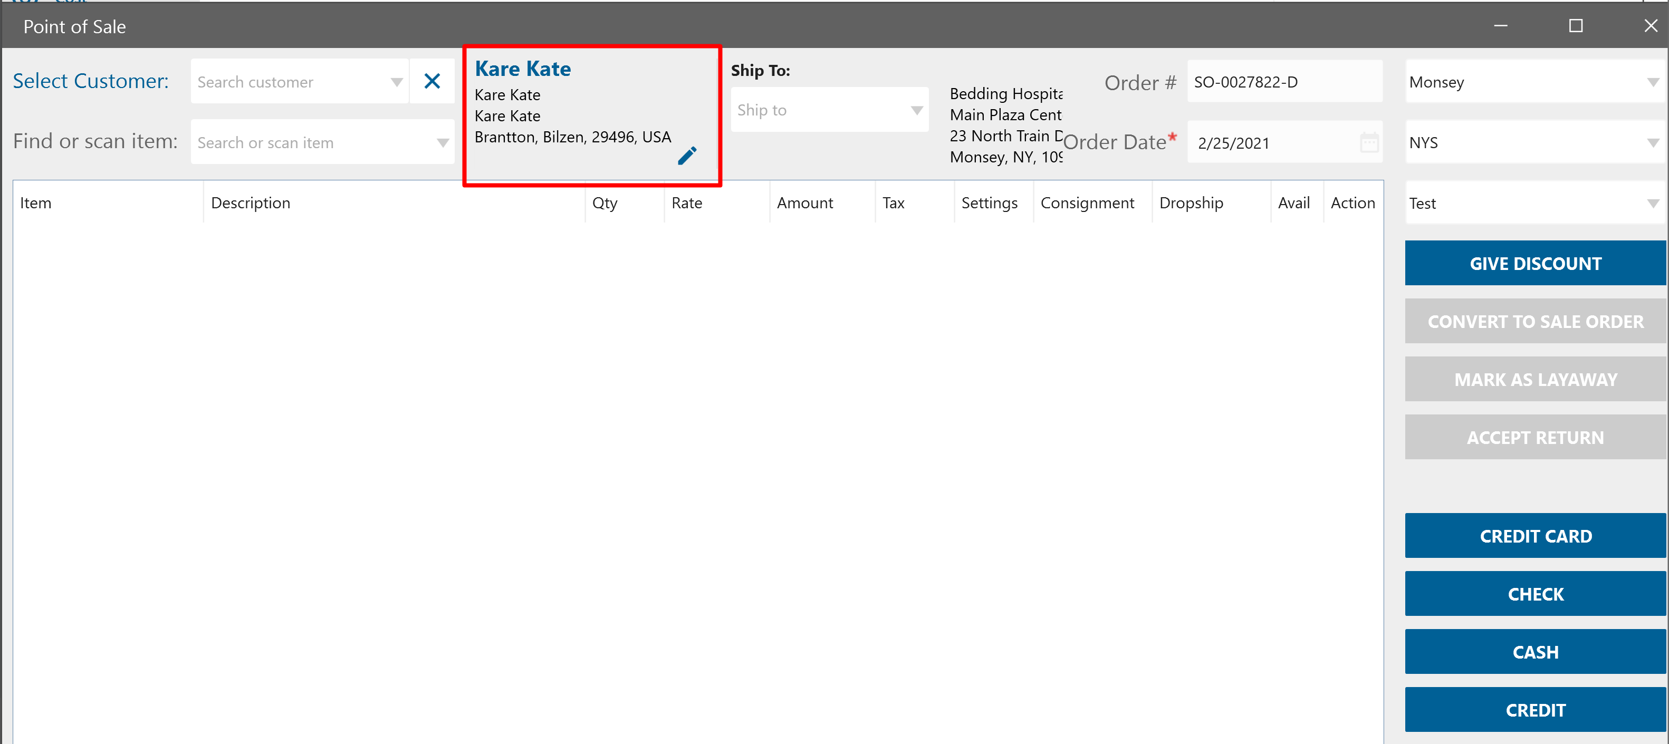Minimize the Point of Sale window
1669x744 pixels.
click(x=1501, y=26)
